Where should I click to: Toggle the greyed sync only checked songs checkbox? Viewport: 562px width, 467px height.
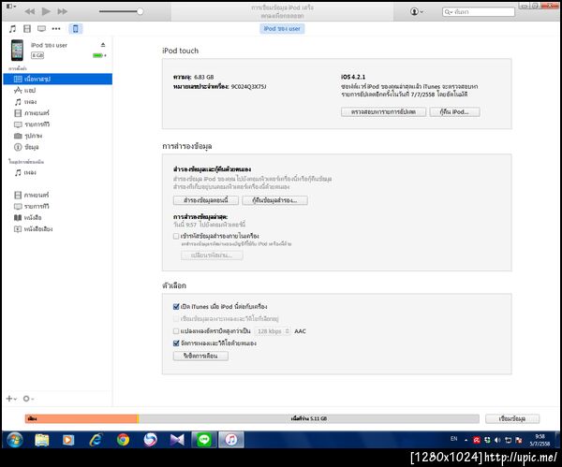[176, 318]
